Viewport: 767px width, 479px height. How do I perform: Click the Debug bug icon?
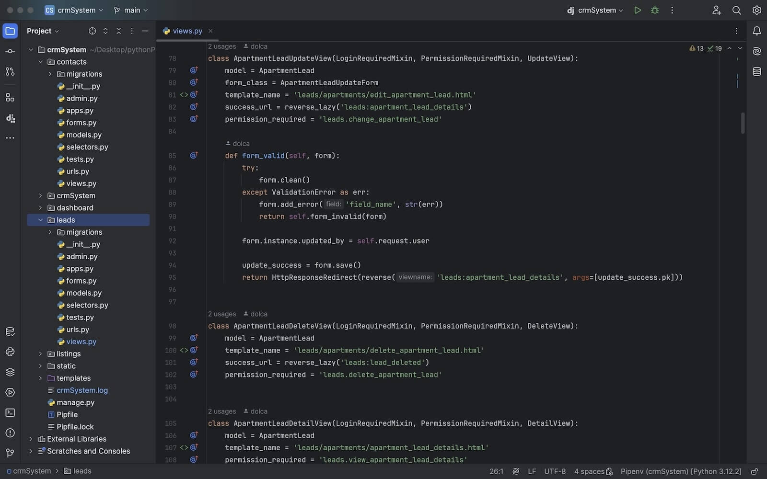(x=654, y=10)
